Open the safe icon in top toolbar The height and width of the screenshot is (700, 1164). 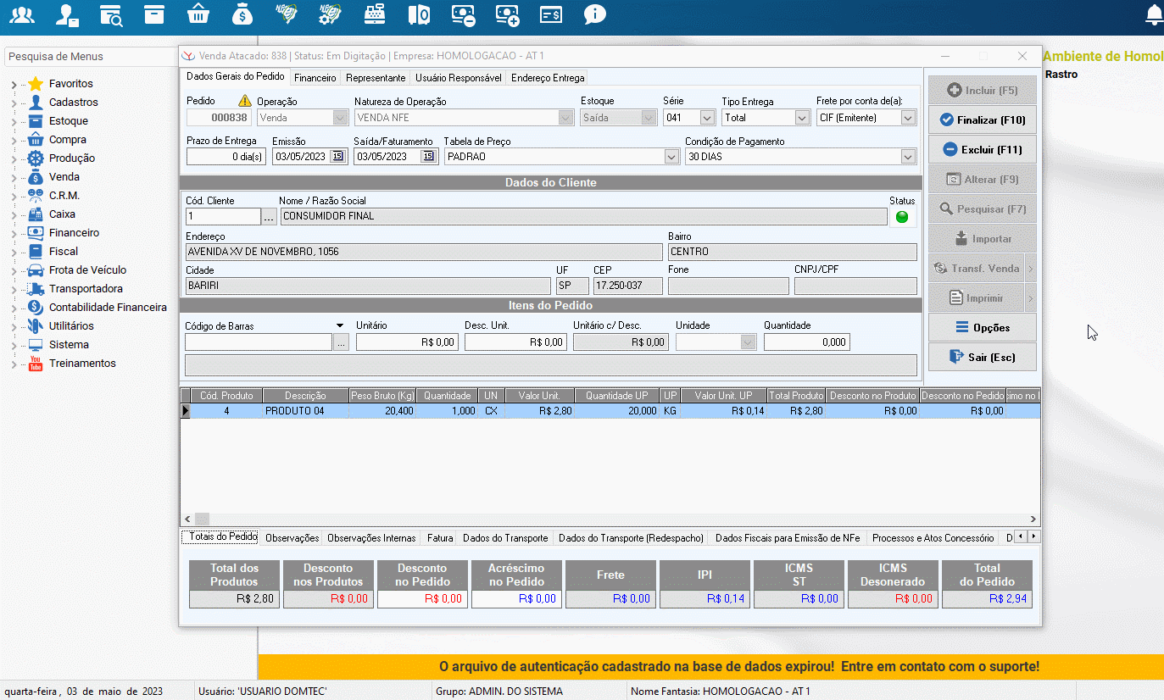pyautogui.click(x=419, y=14)
